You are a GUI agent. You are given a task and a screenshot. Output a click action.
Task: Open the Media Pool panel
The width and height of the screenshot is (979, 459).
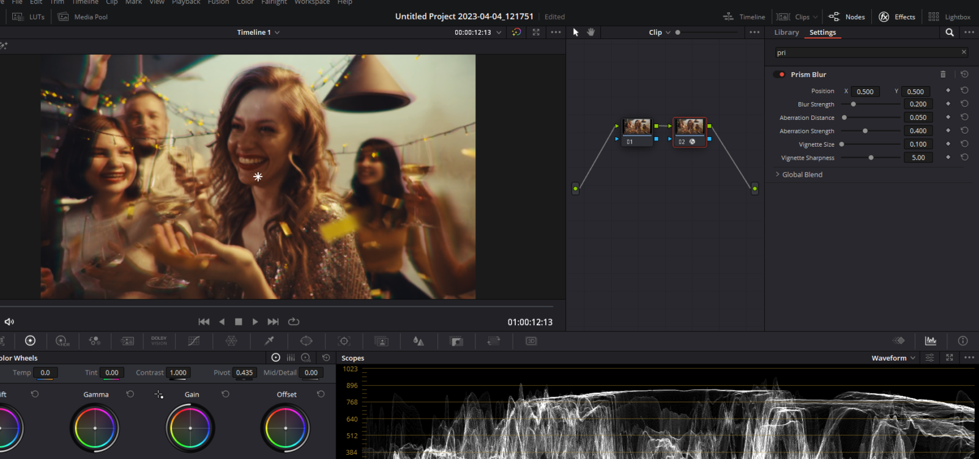[x=83, y=17]
